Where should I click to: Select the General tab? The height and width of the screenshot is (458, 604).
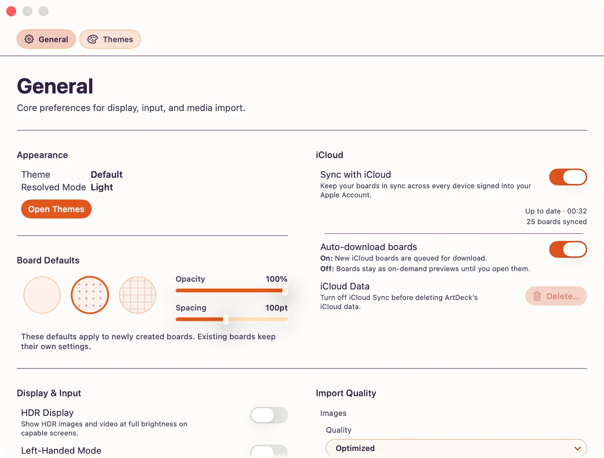46,39
